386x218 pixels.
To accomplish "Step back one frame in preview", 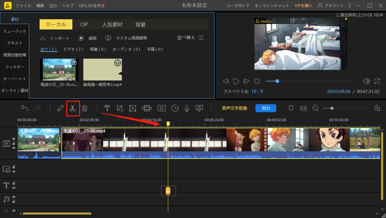I will pyautogui.click(x=226, y=81).
